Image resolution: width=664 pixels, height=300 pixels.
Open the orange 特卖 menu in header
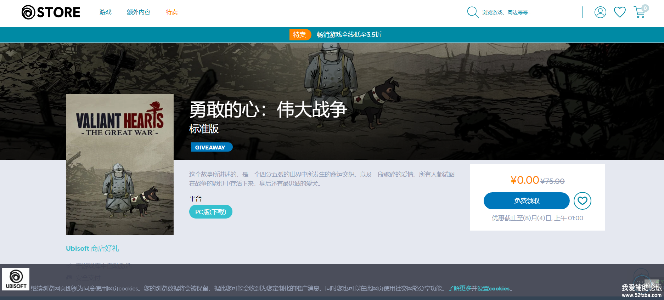[x=171, y=12]
